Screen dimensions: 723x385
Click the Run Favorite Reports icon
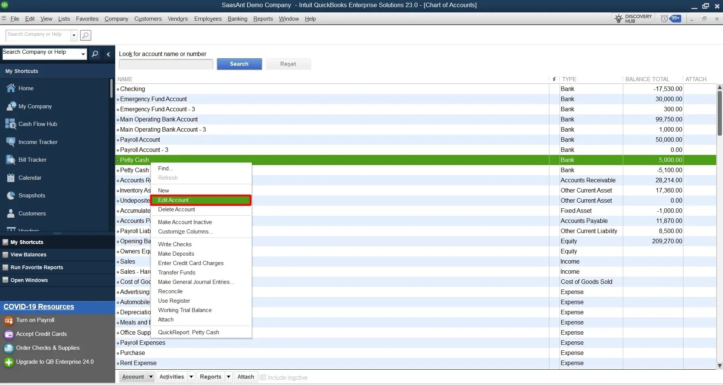(x=5, y=267)
